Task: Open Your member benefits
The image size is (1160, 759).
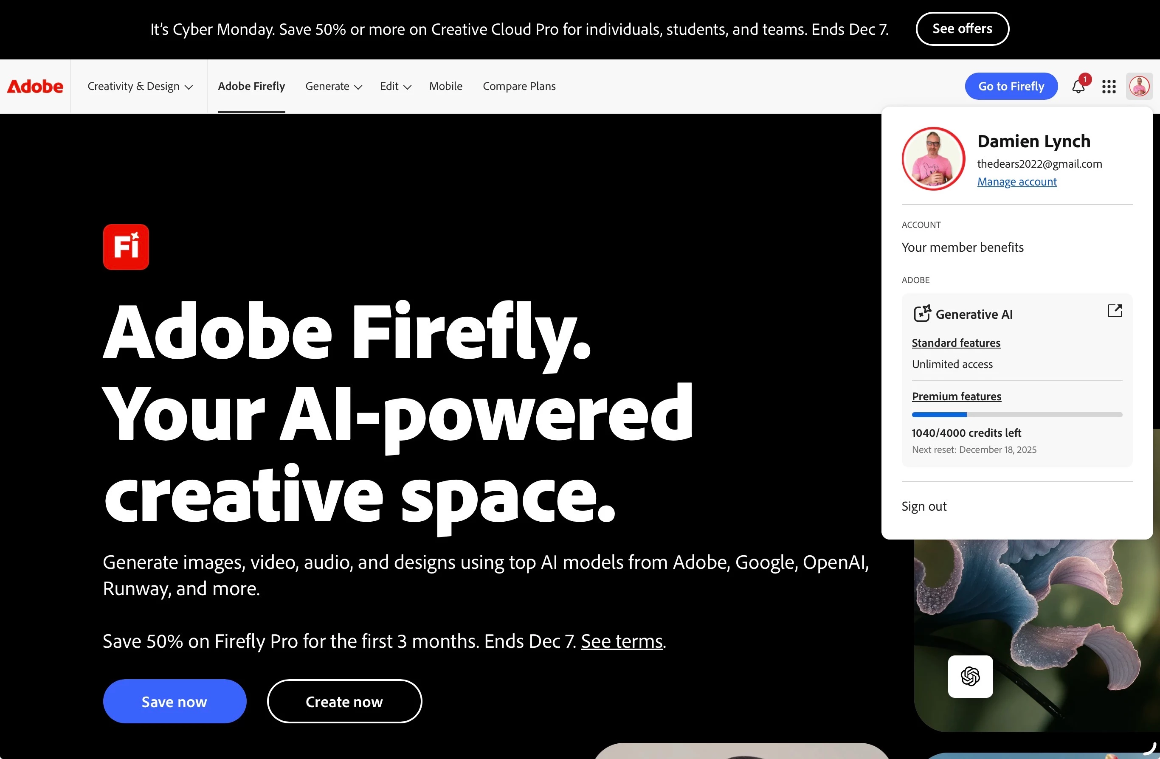Action: (x=963, y=247)
